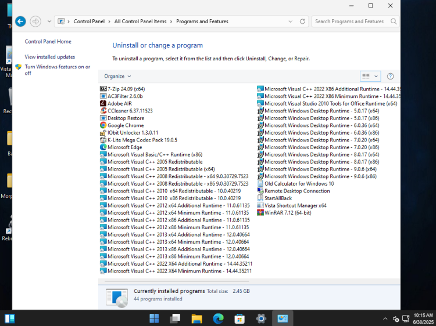Open View installed updates link
436x326 pixels.
(x=50, y=57)
